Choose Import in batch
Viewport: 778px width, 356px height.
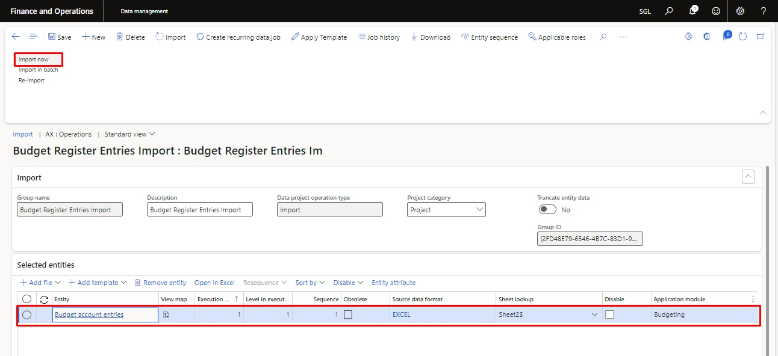39,70
